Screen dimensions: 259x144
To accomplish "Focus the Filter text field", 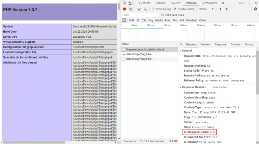I will point(140,15).
